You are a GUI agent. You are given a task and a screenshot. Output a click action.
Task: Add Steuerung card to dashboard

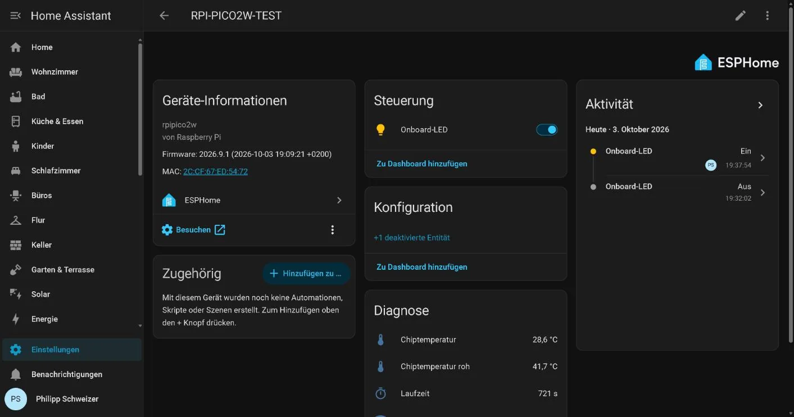[422, 164]
